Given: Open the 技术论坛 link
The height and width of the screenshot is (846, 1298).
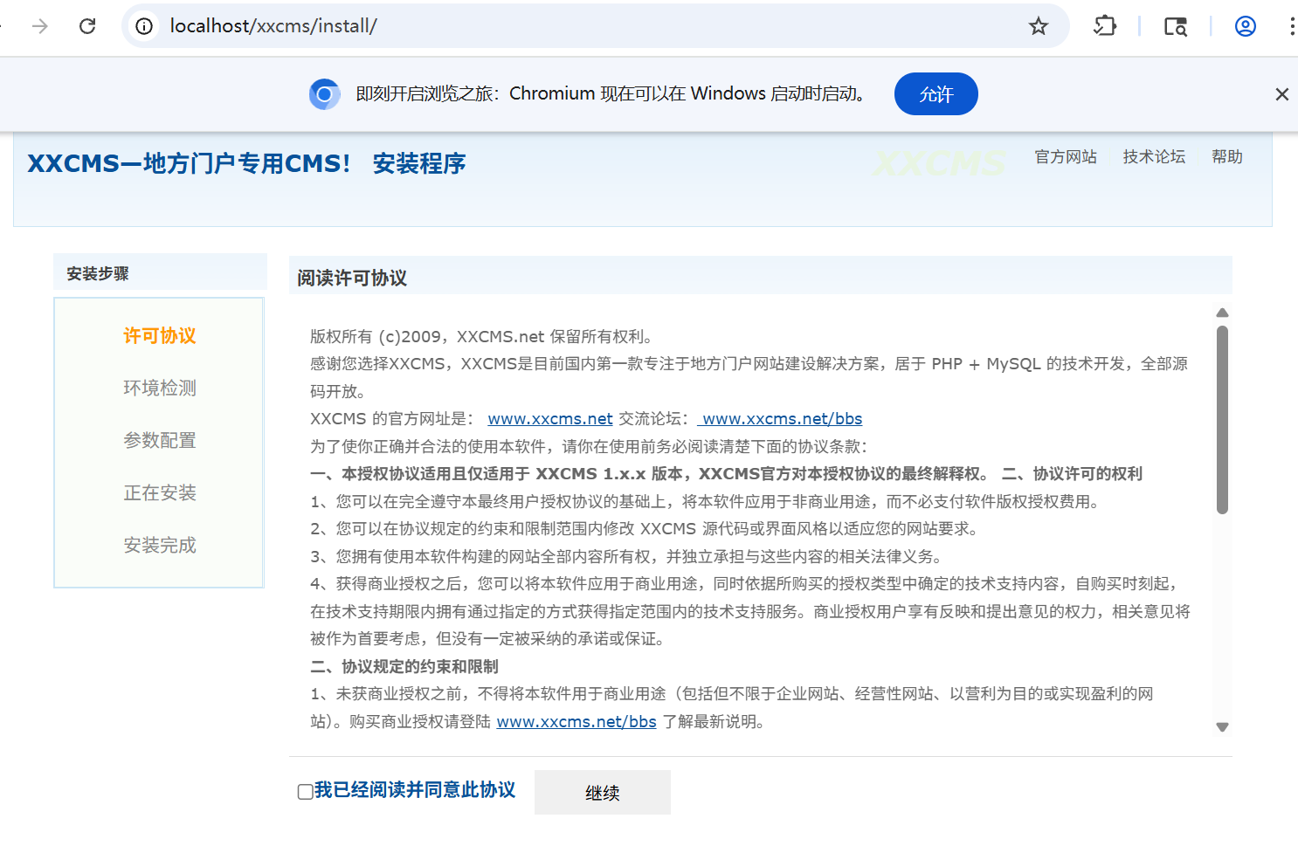Looking at the screenshot, I should click(x=1154, y=157).
